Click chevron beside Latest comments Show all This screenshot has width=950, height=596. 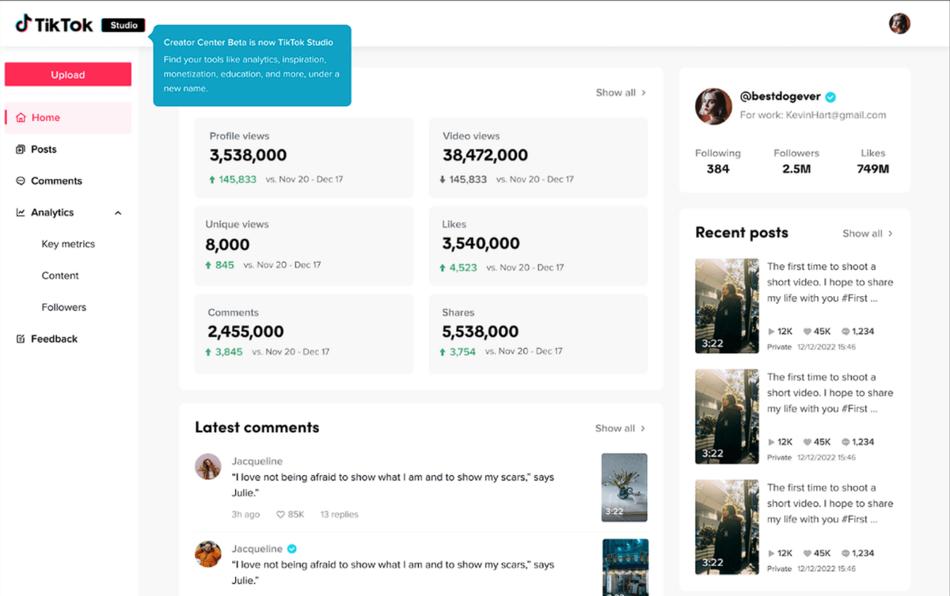[x=643, y=428]
